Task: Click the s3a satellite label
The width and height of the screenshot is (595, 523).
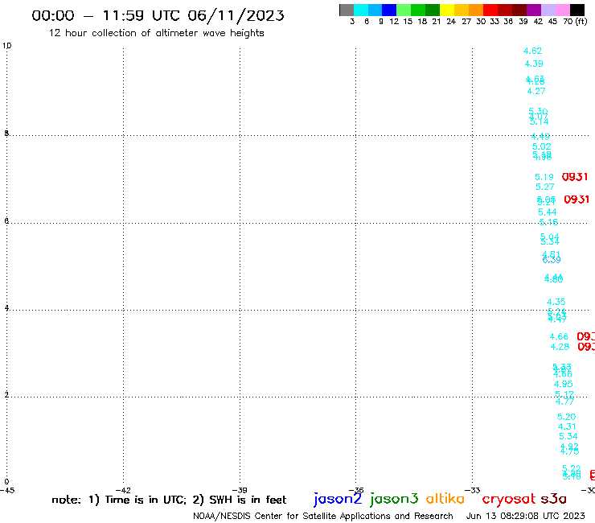Action: click(553, 499)
